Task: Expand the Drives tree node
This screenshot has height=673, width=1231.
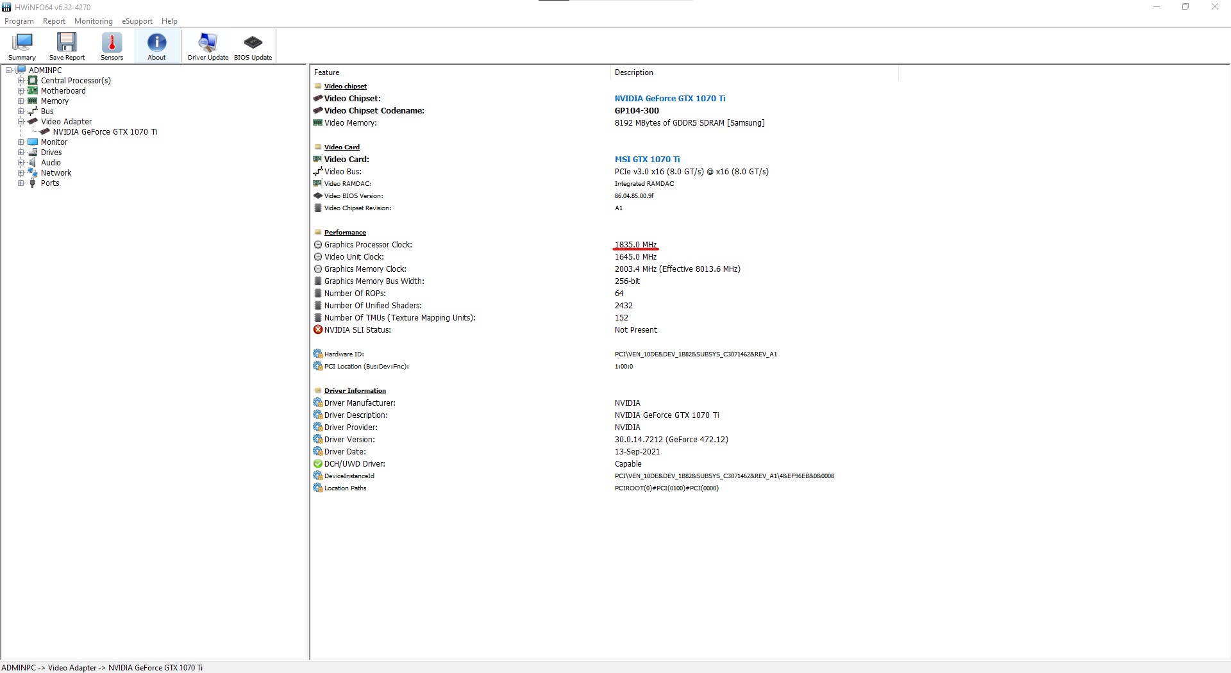Action: [x=21, y=152]
